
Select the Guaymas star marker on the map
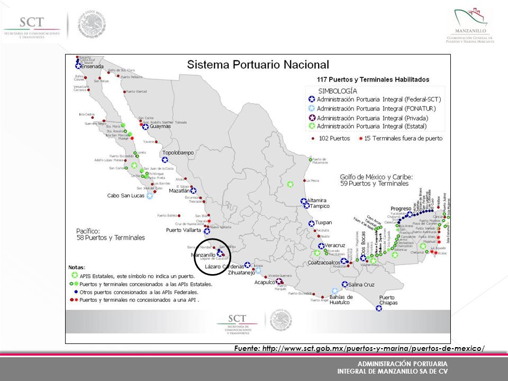click(x=146, y=126)
